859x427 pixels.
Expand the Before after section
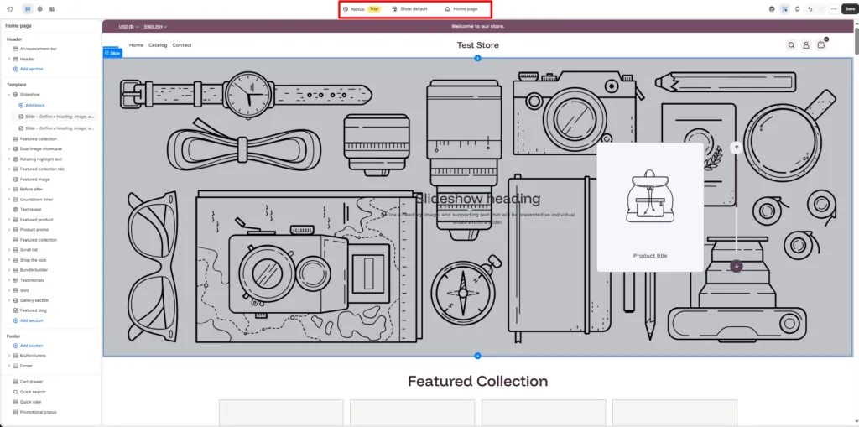9,189
